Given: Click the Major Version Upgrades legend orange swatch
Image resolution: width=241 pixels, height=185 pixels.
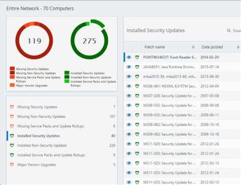Looking at the screenshot, I should (x=12, y=85).
